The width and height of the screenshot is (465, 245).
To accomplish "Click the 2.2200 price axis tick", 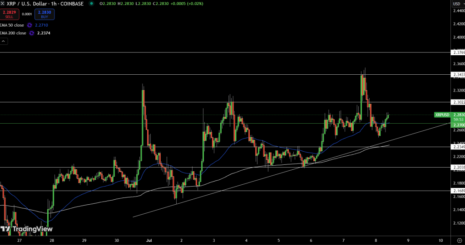I will click(459, 157).
